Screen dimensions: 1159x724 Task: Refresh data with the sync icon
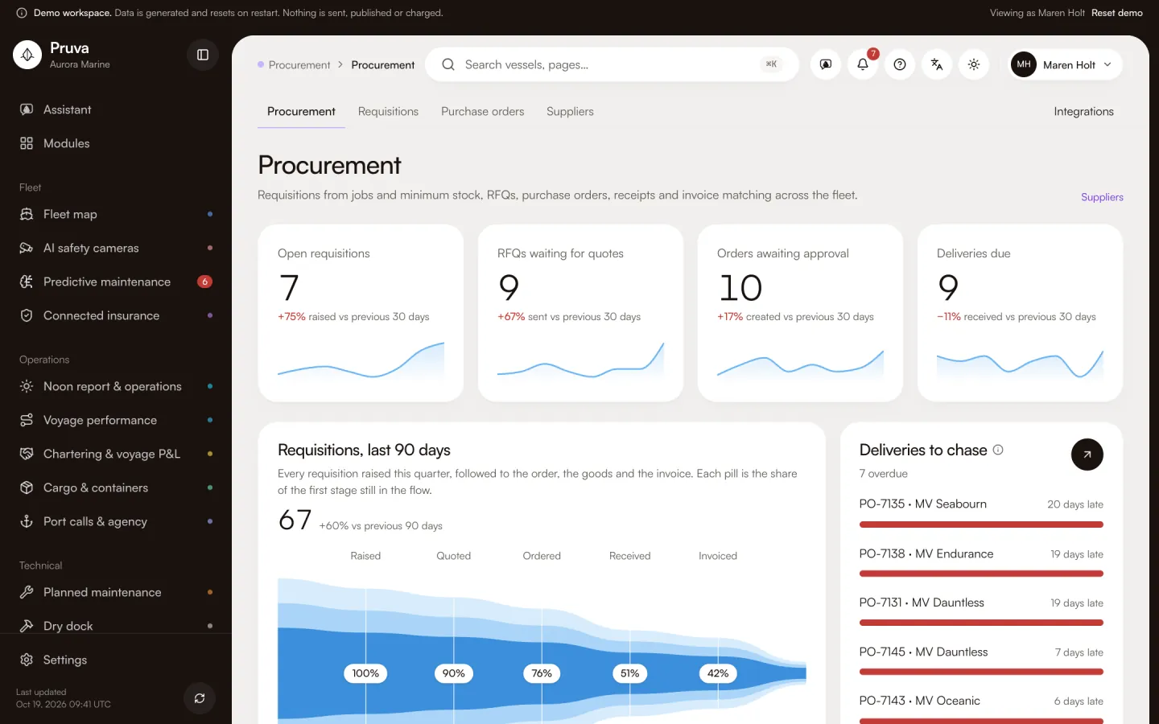(x=200, y=698)
